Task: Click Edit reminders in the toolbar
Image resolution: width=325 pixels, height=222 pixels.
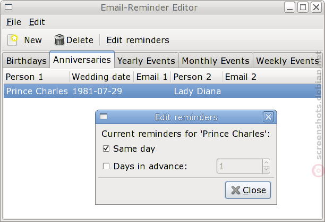Action: point(138,40)
